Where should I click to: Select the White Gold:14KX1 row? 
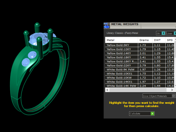click(140, 82)
